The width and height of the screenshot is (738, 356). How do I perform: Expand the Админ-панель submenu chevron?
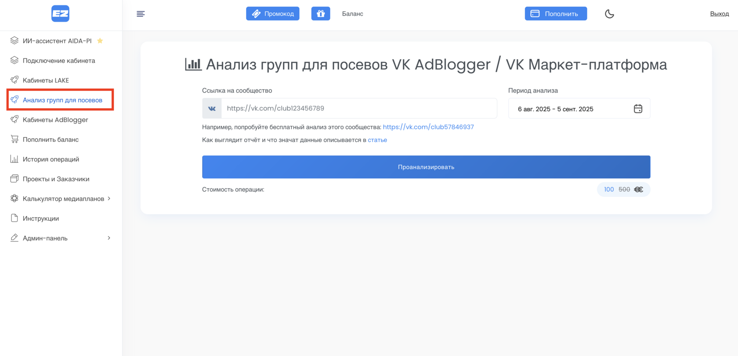tap(109, 238)
